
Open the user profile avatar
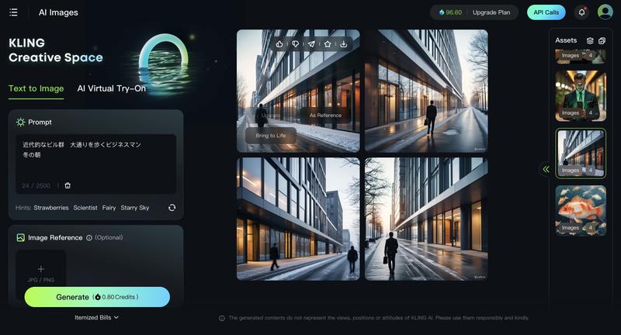pos(605,12)
